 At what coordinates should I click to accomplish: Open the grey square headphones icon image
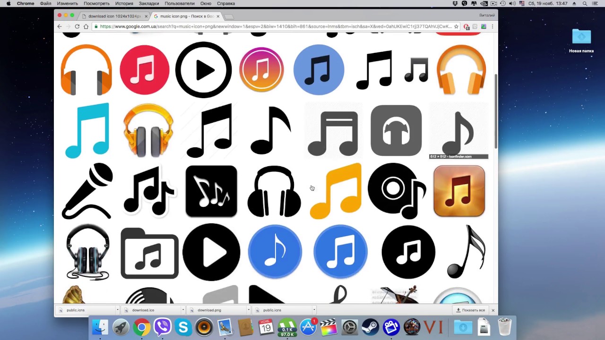(396, 130)
